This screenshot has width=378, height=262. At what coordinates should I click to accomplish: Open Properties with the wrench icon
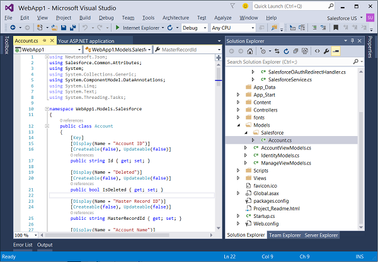tap(326, 51)
